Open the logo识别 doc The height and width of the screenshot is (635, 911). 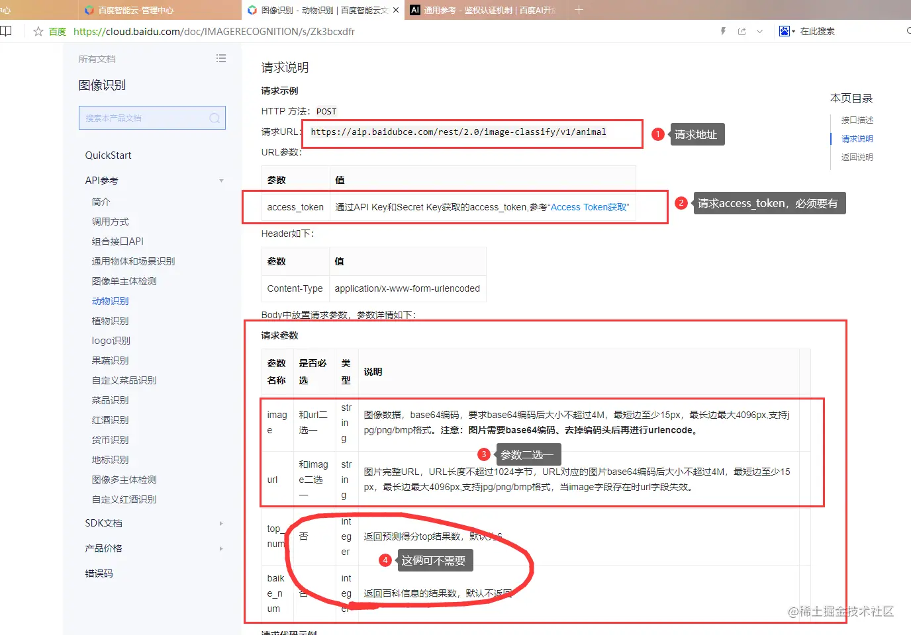[111, 341]
